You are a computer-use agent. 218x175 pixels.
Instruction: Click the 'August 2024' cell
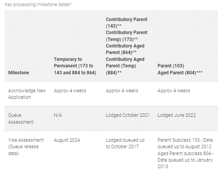[67, 140]
